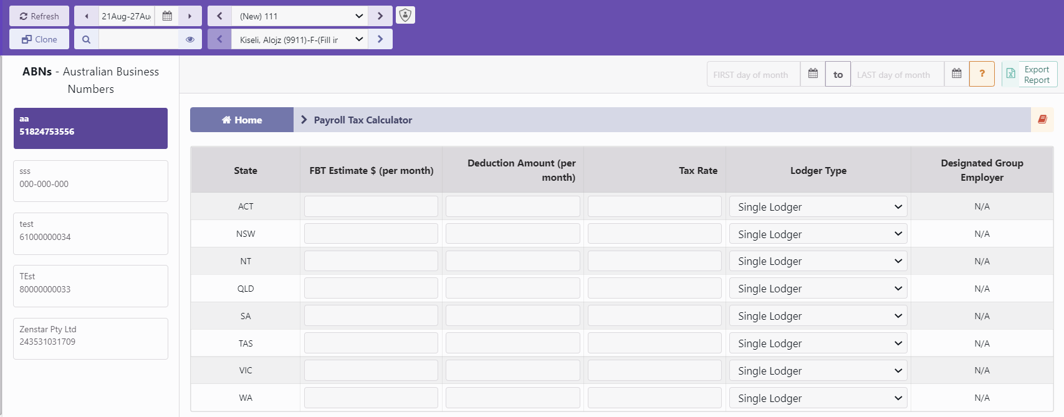Open Lodger Type dropdown for NT

click(818, 261)
